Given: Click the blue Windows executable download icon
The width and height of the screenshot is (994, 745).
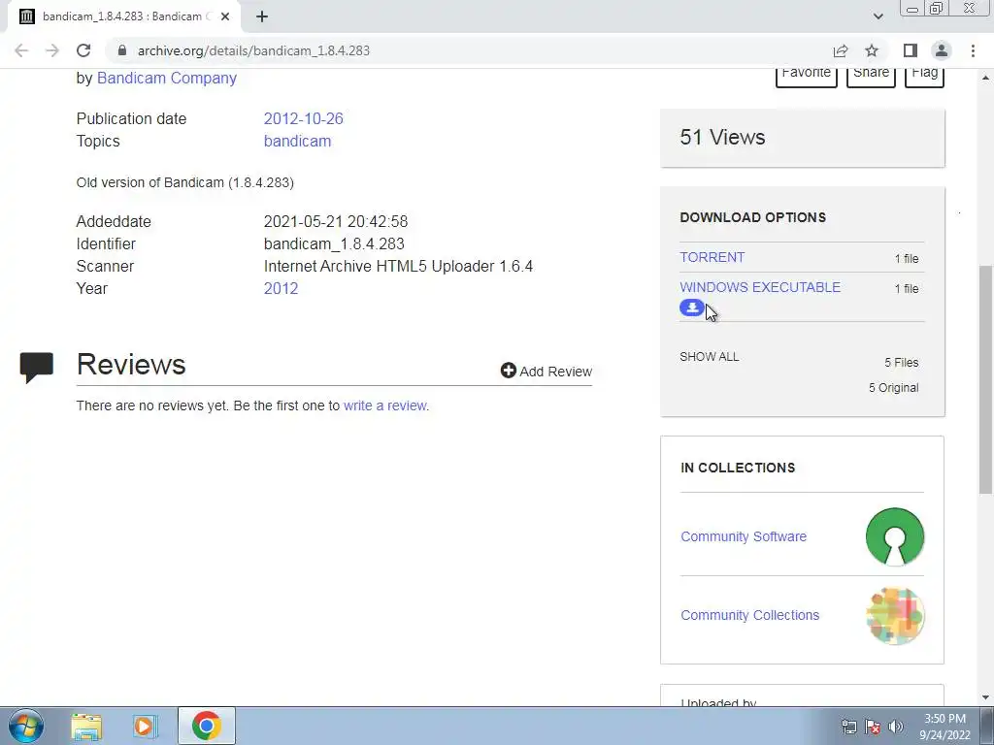Looking at the screenshot, I should [691, 308].
